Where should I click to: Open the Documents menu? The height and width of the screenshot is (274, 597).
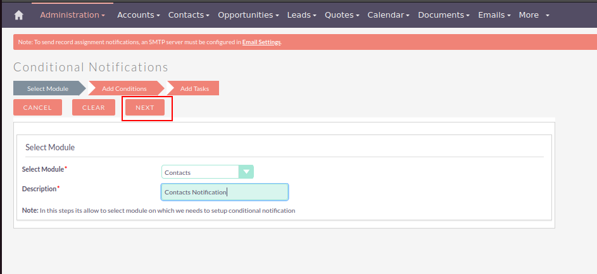[x=444, y=15]
